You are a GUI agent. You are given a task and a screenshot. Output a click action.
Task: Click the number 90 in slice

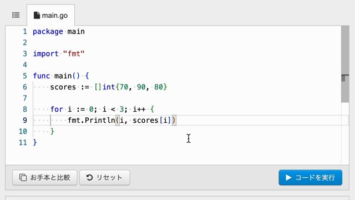141,87
